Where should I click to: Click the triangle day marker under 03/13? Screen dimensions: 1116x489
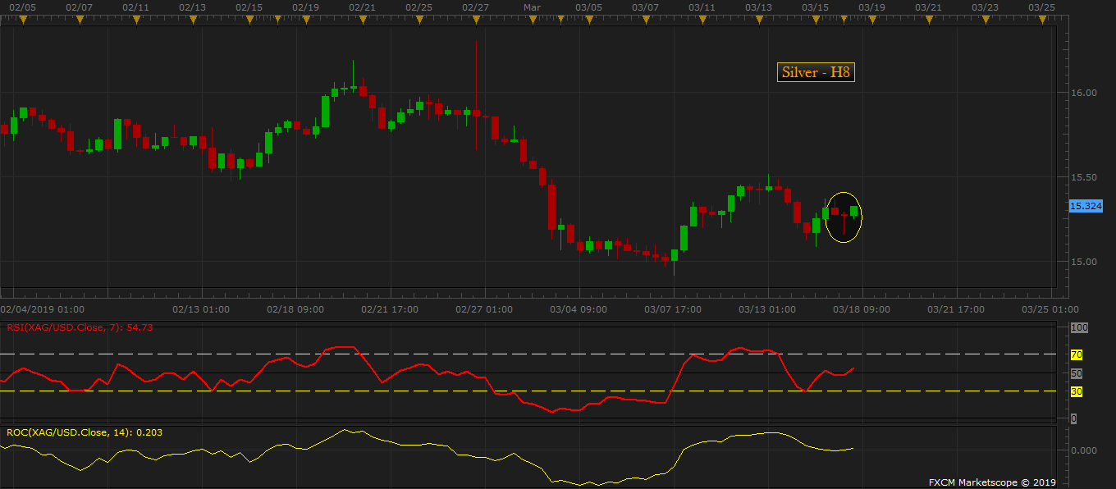coord(759,21)
